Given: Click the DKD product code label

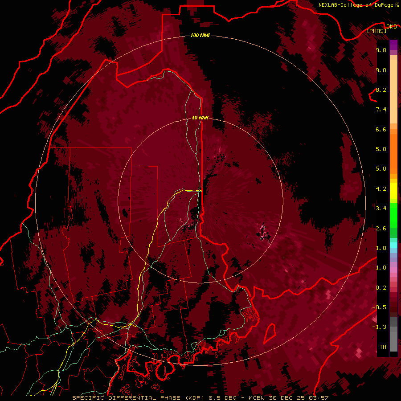Looking at the screenshot, I should (x=391, y=27).
